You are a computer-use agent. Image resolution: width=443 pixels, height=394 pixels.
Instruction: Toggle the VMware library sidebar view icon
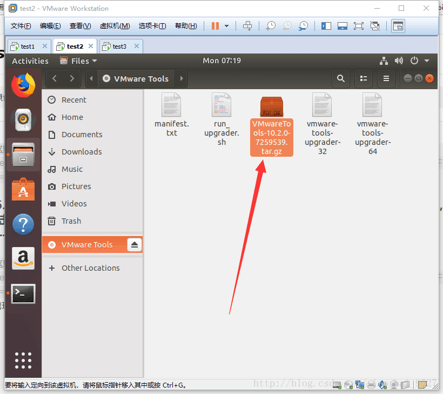326,26
